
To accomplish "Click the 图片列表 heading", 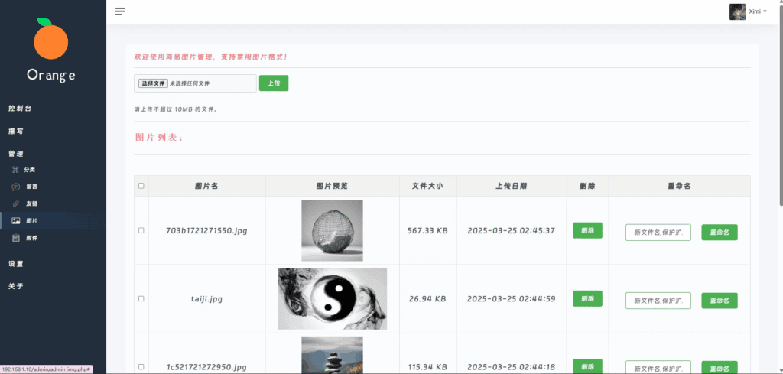I will coord(159,138).
